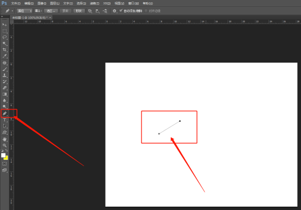Select the Pen tool in toolbar
This screenshot has height=210, width=301.
(4, 114)
